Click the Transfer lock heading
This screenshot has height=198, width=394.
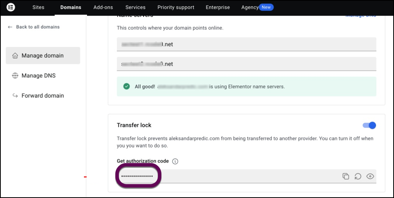tap(134, 125)
